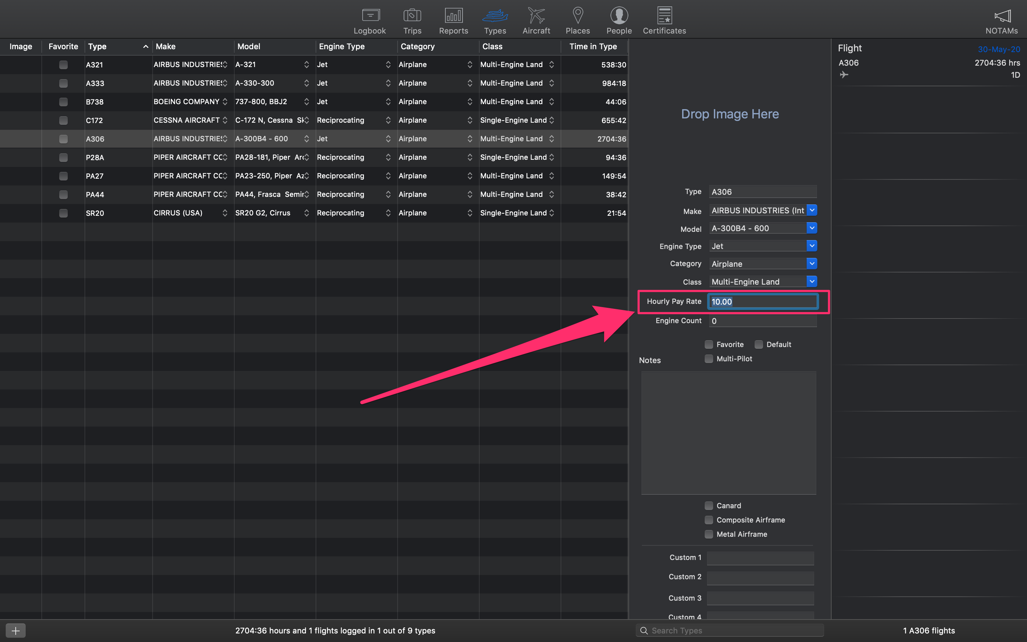The width and height of the screenshot is (1027, 642).
Task: Click the Search Types field
Action: coord(730,631)
